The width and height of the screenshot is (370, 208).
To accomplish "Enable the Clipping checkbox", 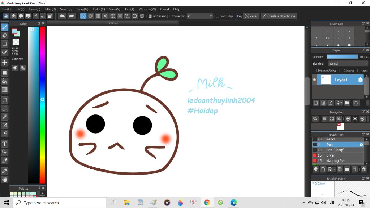I will (341, 71).
